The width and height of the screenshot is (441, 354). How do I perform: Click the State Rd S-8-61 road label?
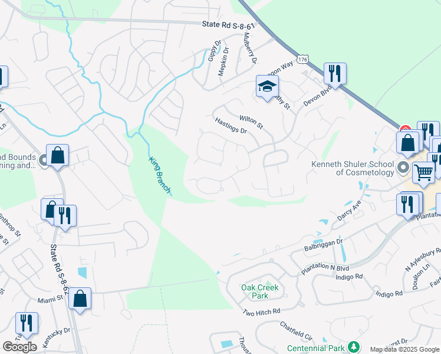[228, 25]
